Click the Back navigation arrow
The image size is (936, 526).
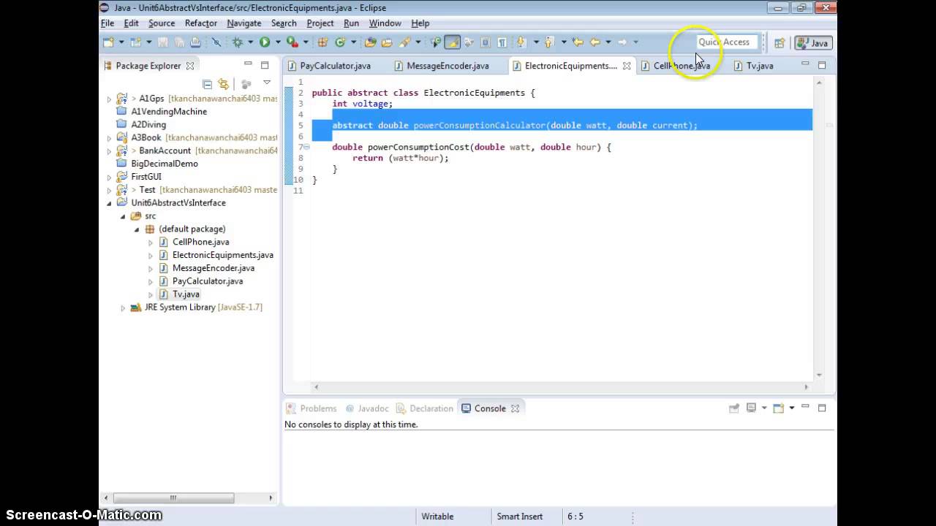pyautogui.click(x=595, y=42)
